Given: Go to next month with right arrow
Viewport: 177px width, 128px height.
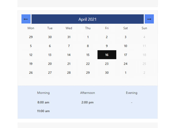Looking at the screenshot, I should point(149,19).
